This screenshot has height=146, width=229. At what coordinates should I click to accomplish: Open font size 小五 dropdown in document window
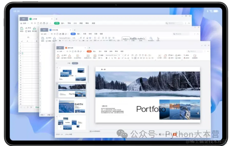pos(75,38)
